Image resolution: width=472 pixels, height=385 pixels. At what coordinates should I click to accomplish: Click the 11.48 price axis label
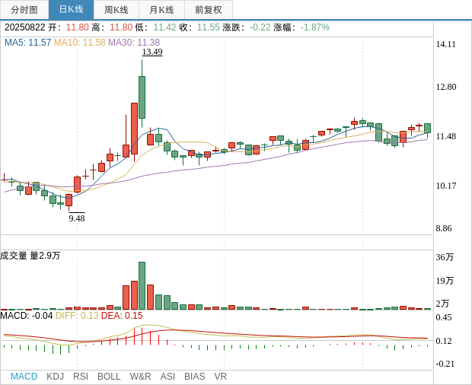pyautogui.click(x=446, y=136)
